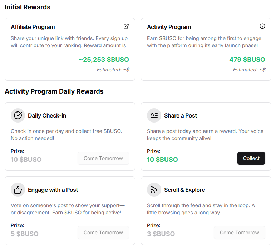Viewport: 276px width, 249px height.
Task: Click the Scroll & Explore title
Action: click(184, 190)
